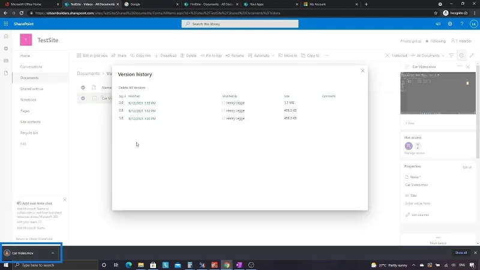Screen dimensions: 480x270
Task: Clear the 1 selected item X
Action: (387, 55)
